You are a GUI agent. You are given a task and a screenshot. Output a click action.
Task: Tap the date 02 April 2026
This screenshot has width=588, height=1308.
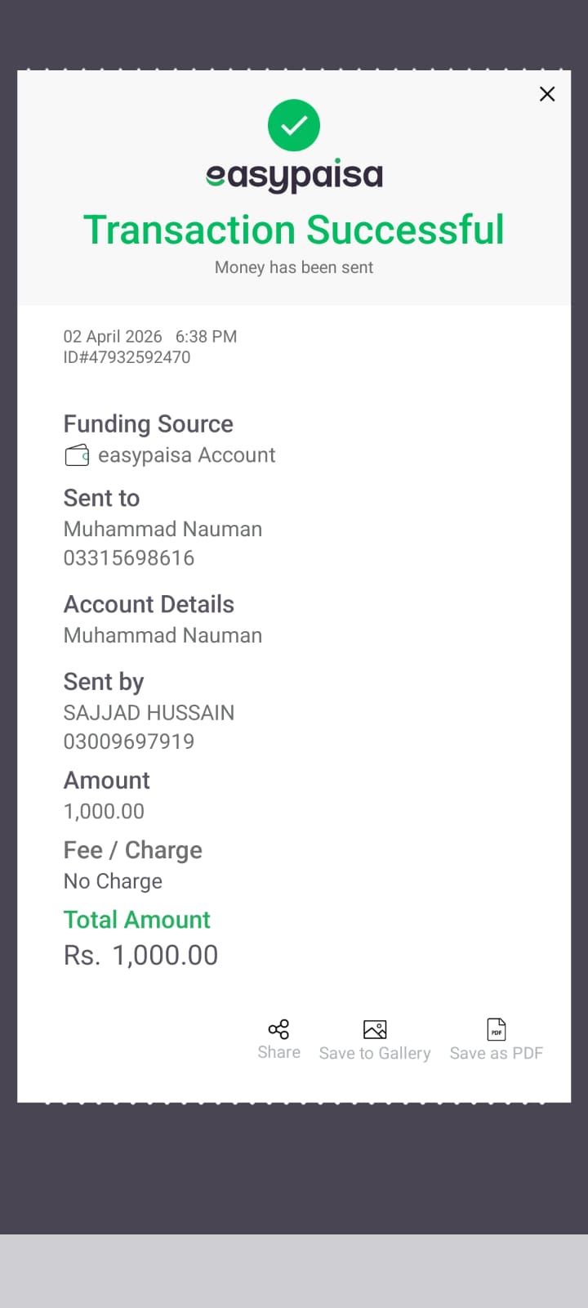(x=113, y=337)
